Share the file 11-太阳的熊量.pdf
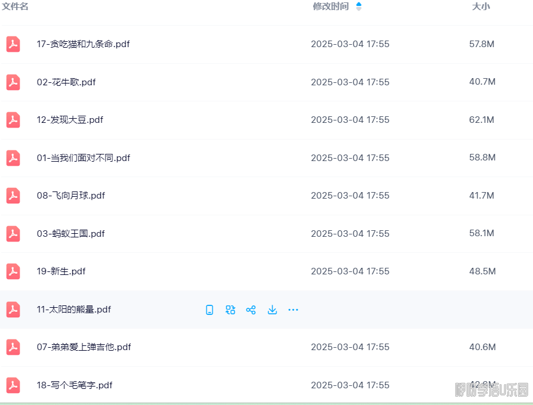This screenshot has width=533, height=405. (x=251, y=310)
